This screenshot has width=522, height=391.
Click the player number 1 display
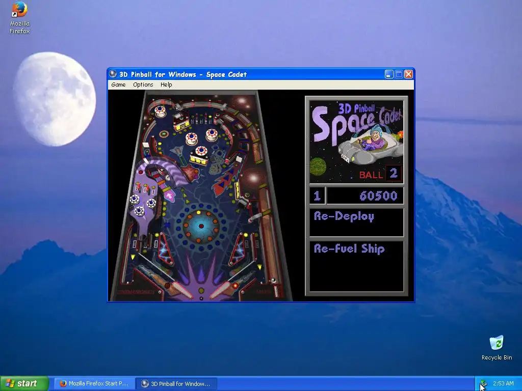click(317, 195)
